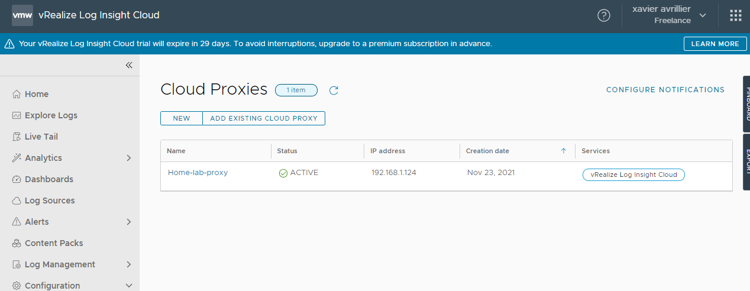Refresh the Cloud Proxies list

[x=334, y=90]
